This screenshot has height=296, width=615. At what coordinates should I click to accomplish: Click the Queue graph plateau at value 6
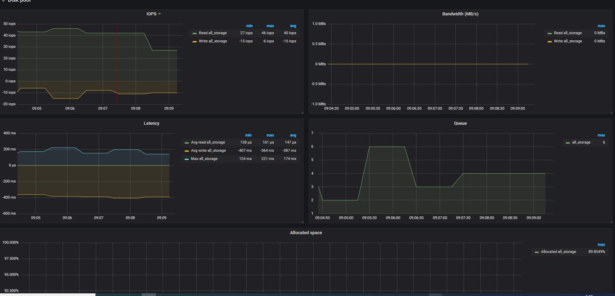(387, 147)
